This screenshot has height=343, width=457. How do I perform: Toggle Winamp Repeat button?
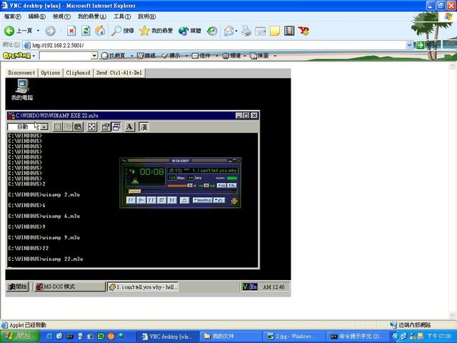tap(219, 200)
